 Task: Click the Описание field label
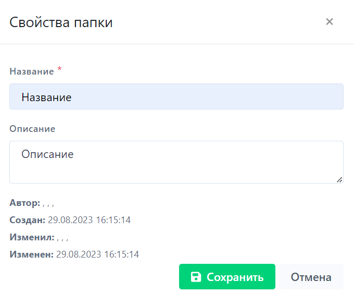pos(32,128)
